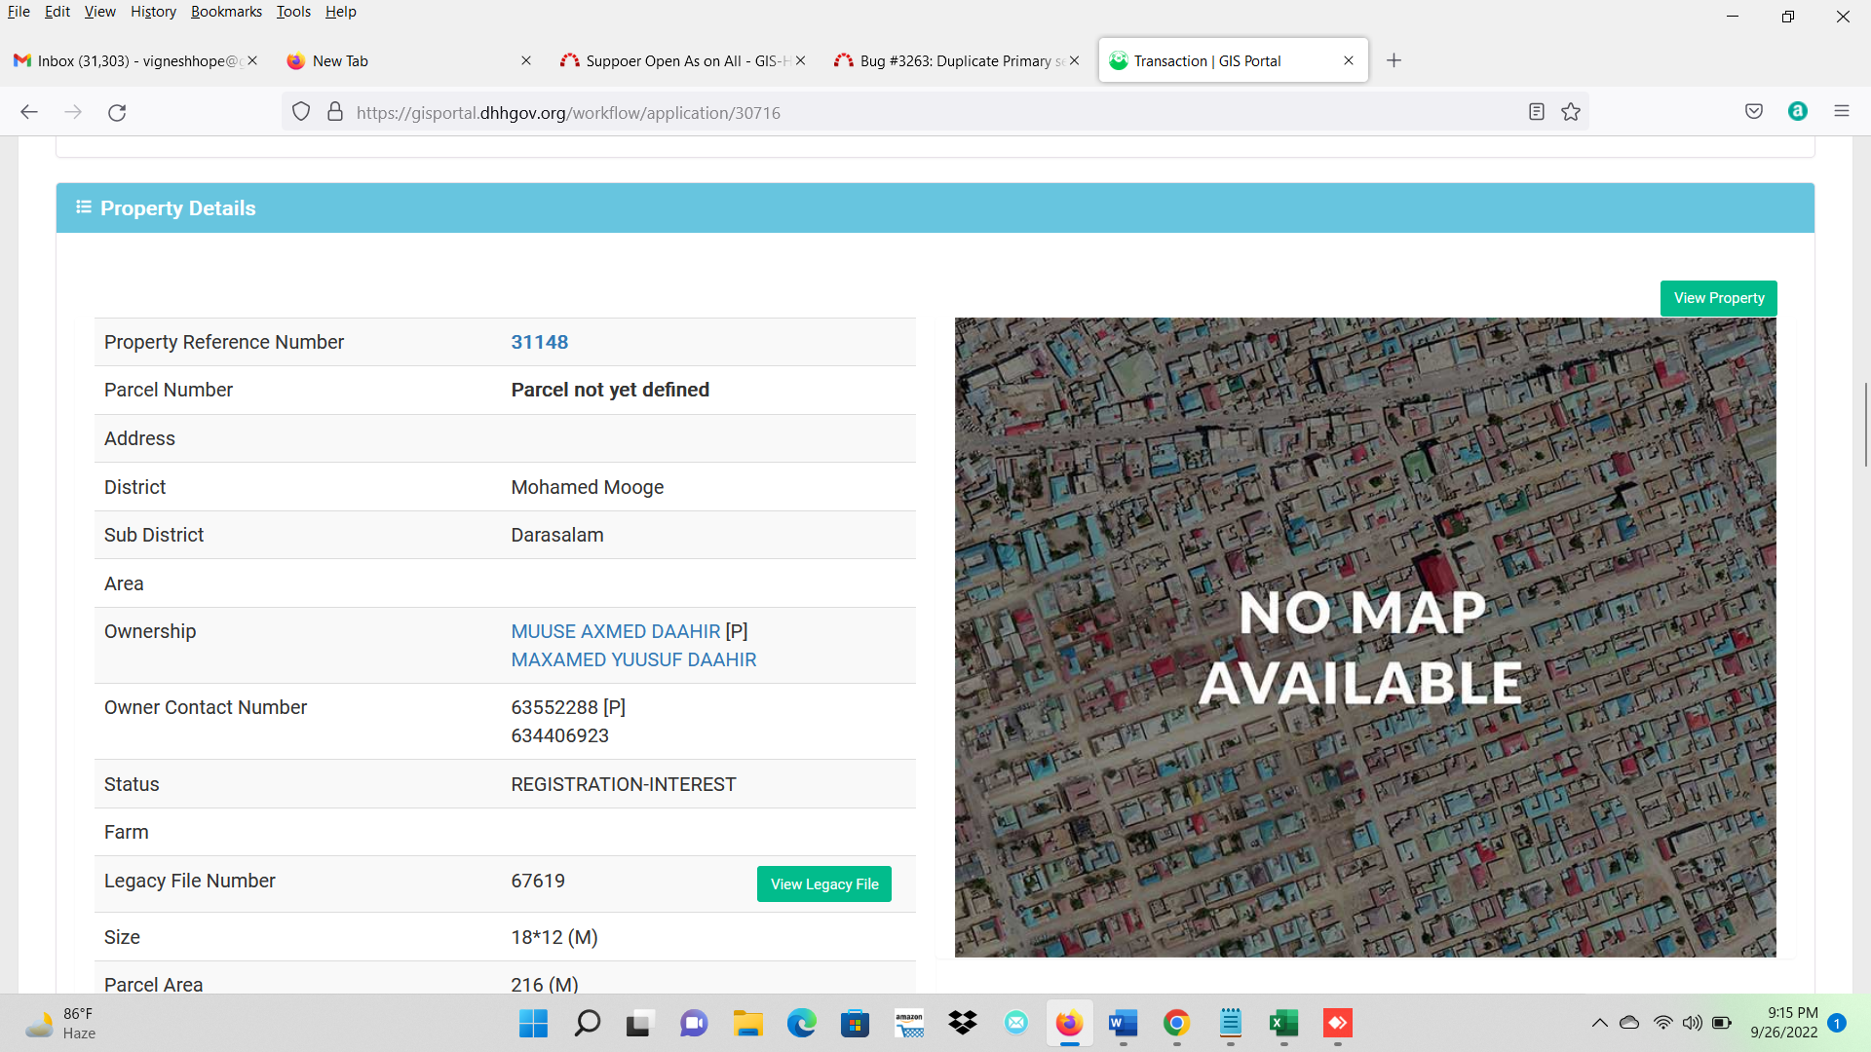Open owner MAXAMED YUUSUF DAAHIR link
Viewport: 1871px width, 1052px height.
point(633,659)
